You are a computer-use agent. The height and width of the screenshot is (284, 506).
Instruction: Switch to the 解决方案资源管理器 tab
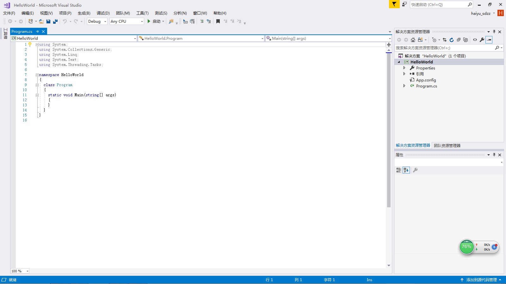tap(413, 145)
